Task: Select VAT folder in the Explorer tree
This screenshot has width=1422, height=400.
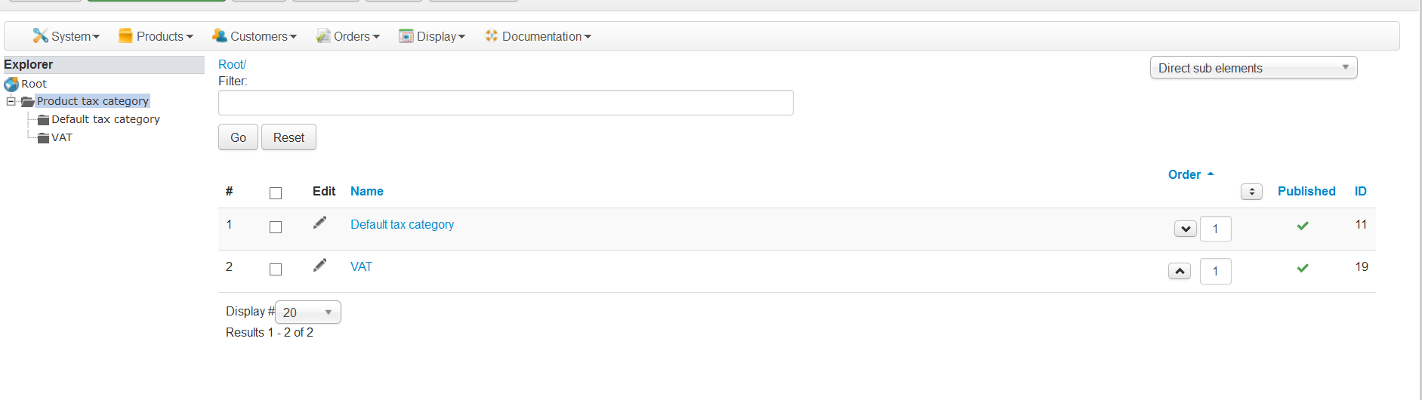Action: (x=61, y=138)
